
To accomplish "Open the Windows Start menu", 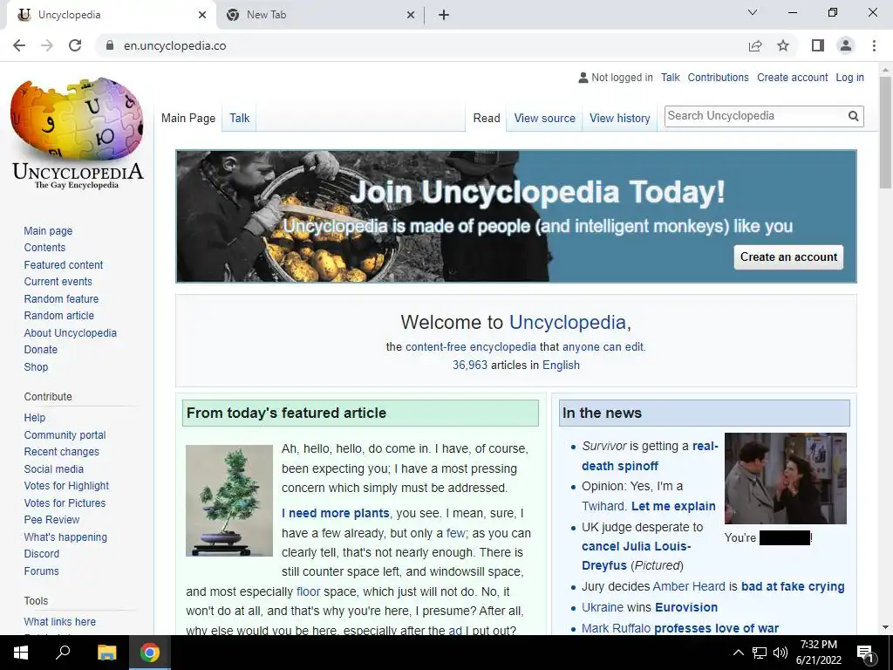I will [x=21, y=653].
